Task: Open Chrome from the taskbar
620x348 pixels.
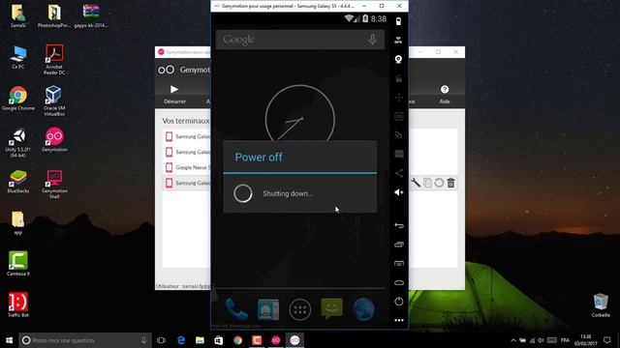Action: [237, 340]
